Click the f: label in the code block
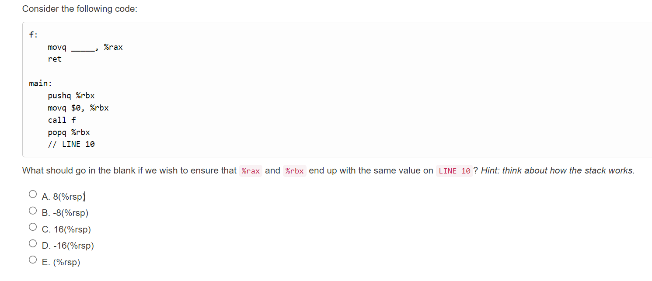 (32, 35)
